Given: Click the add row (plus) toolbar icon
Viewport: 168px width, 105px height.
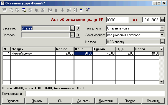Looking at the screenshot, I should coord(11,10).
